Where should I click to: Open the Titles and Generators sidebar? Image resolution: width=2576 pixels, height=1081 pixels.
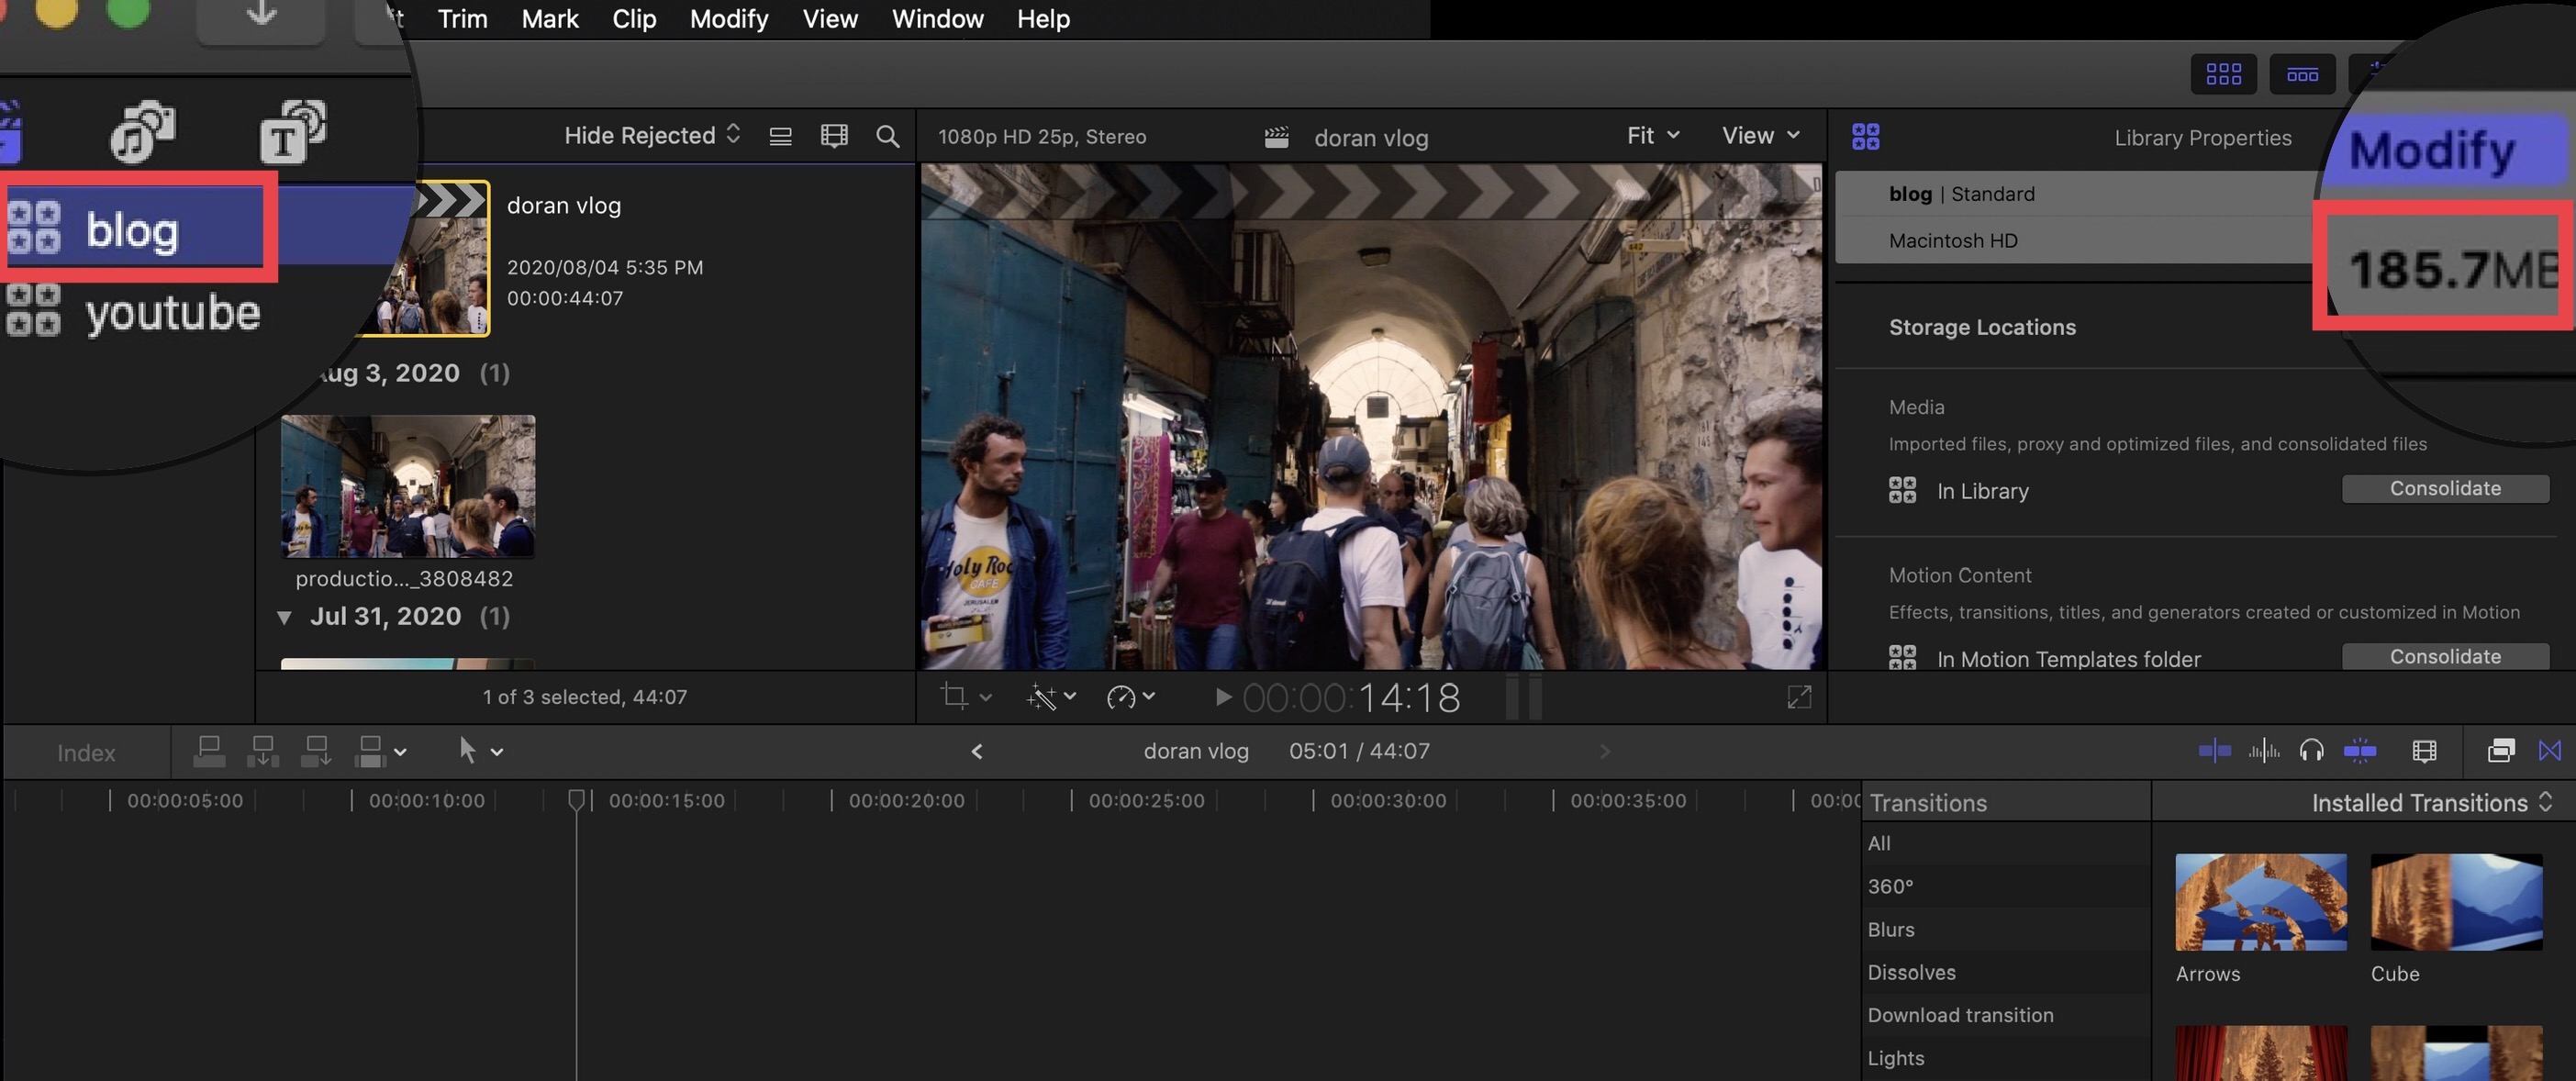[292, 131]
